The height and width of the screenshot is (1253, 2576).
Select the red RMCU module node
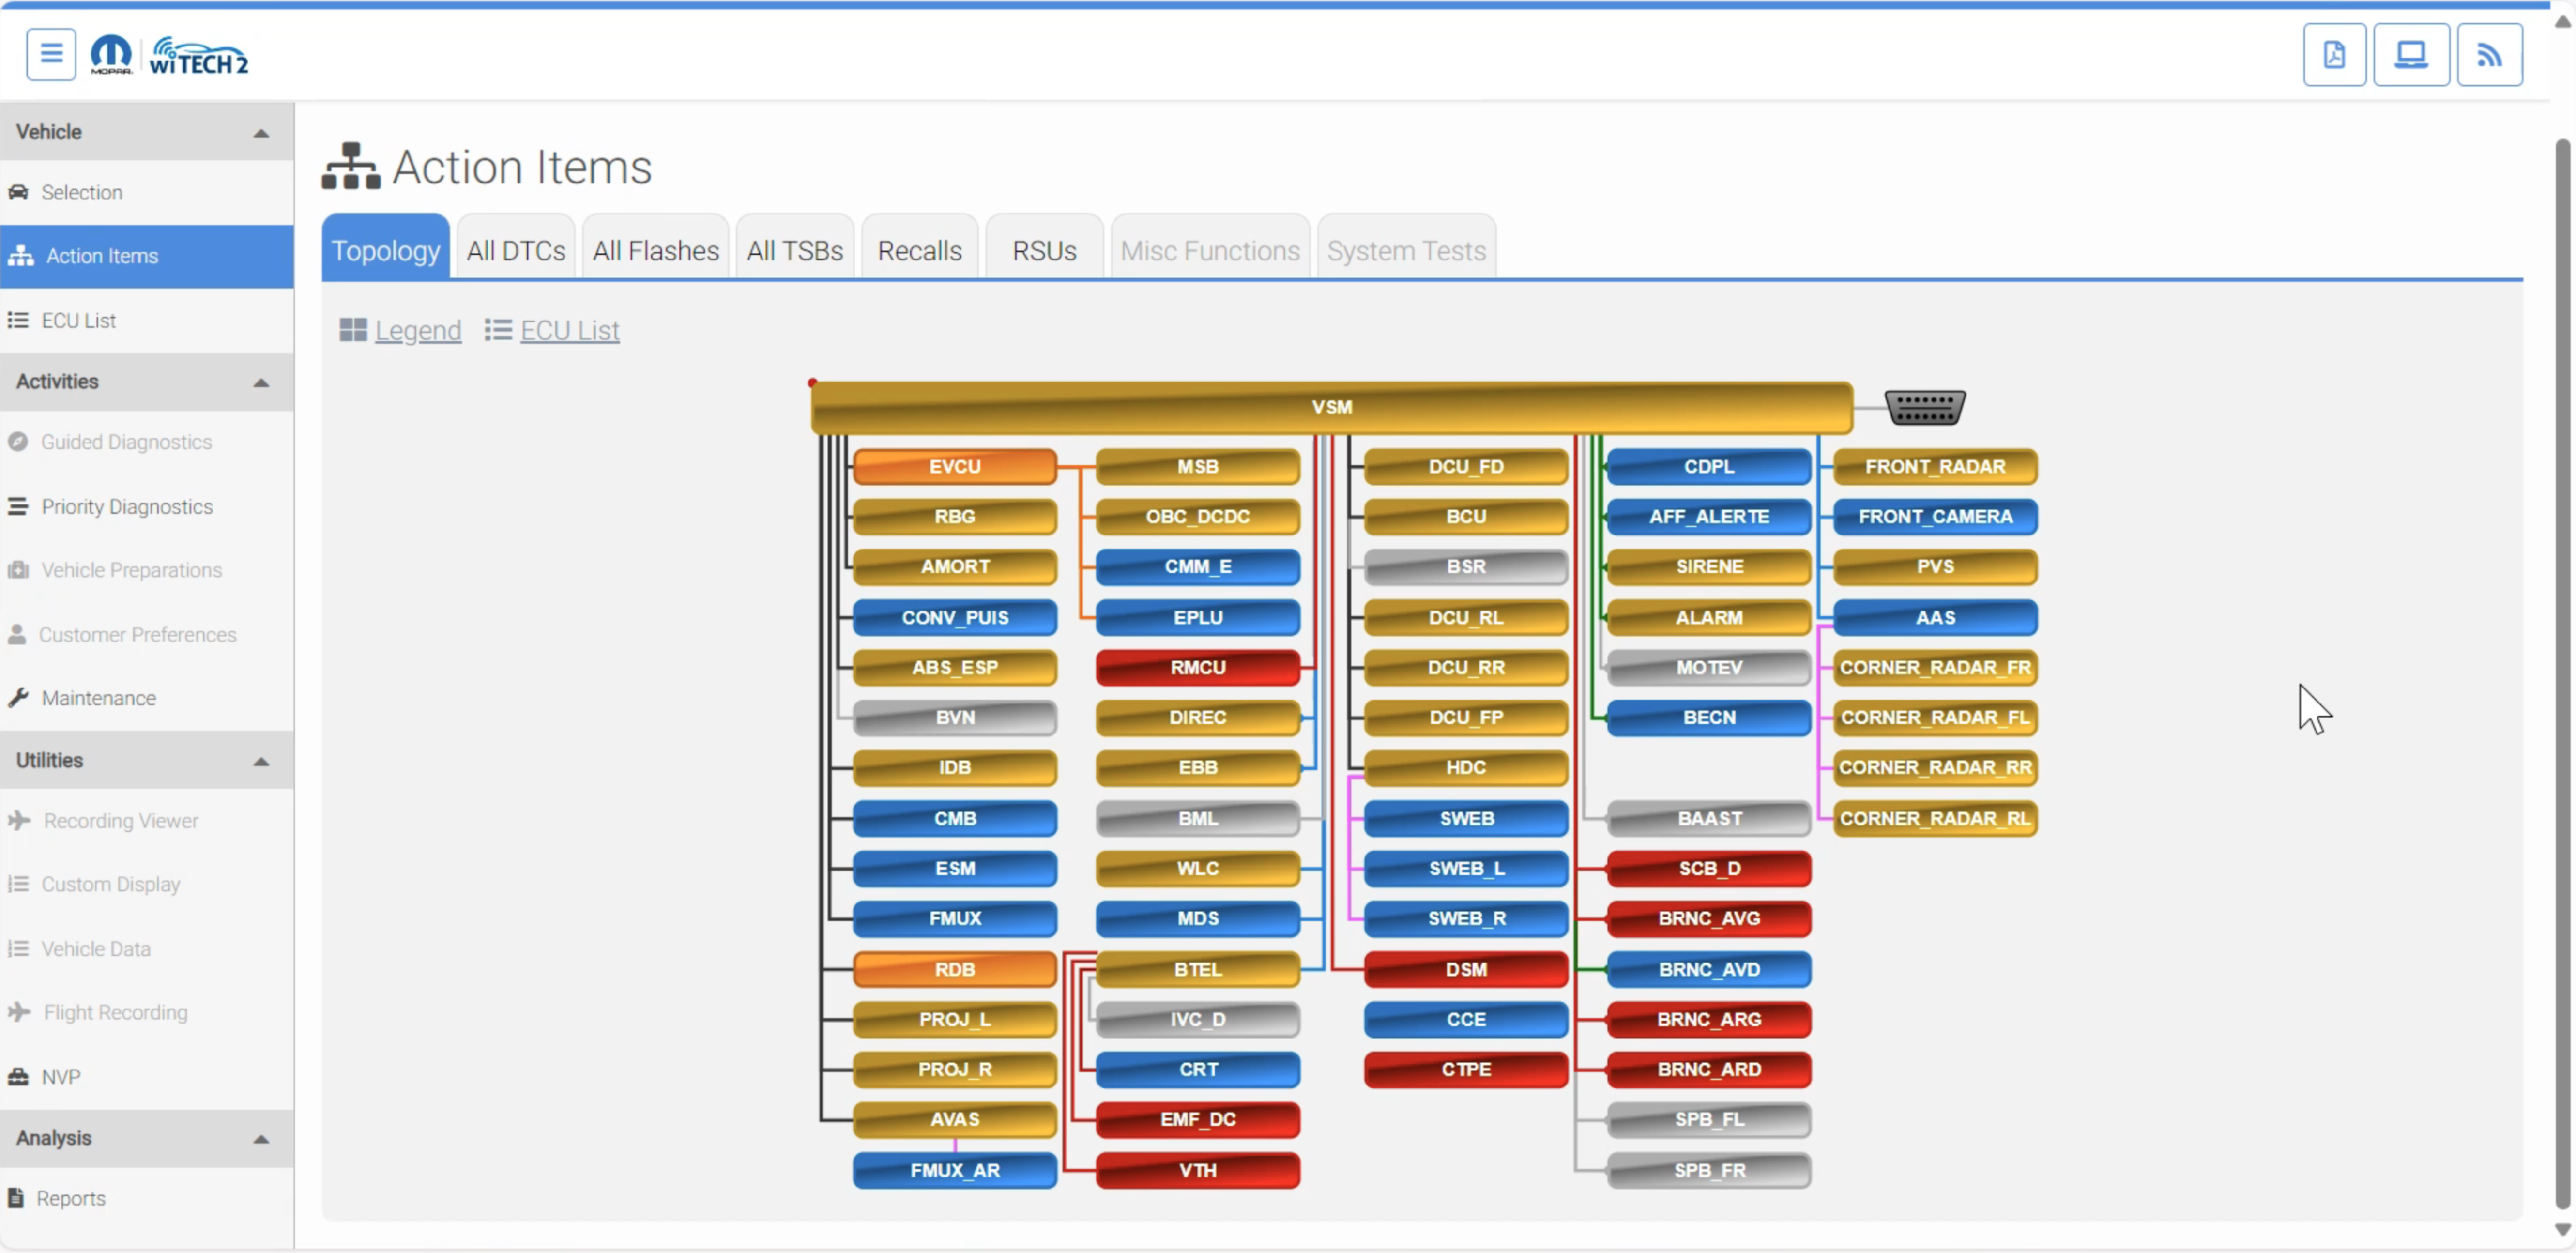click(x=1198, y=667)
